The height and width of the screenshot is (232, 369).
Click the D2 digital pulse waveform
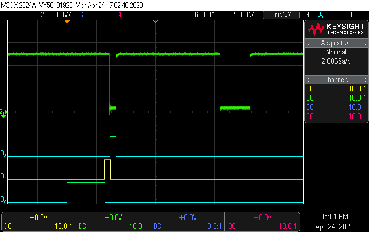(113, 146)
